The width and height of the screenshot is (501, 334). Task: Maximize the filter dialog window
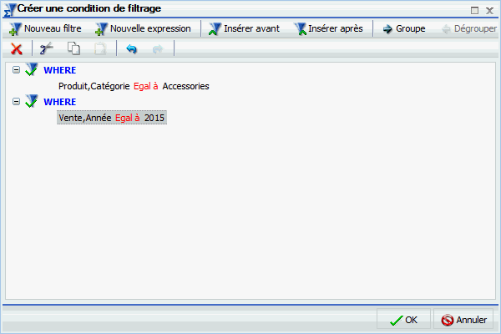click(x=474, y=11)
